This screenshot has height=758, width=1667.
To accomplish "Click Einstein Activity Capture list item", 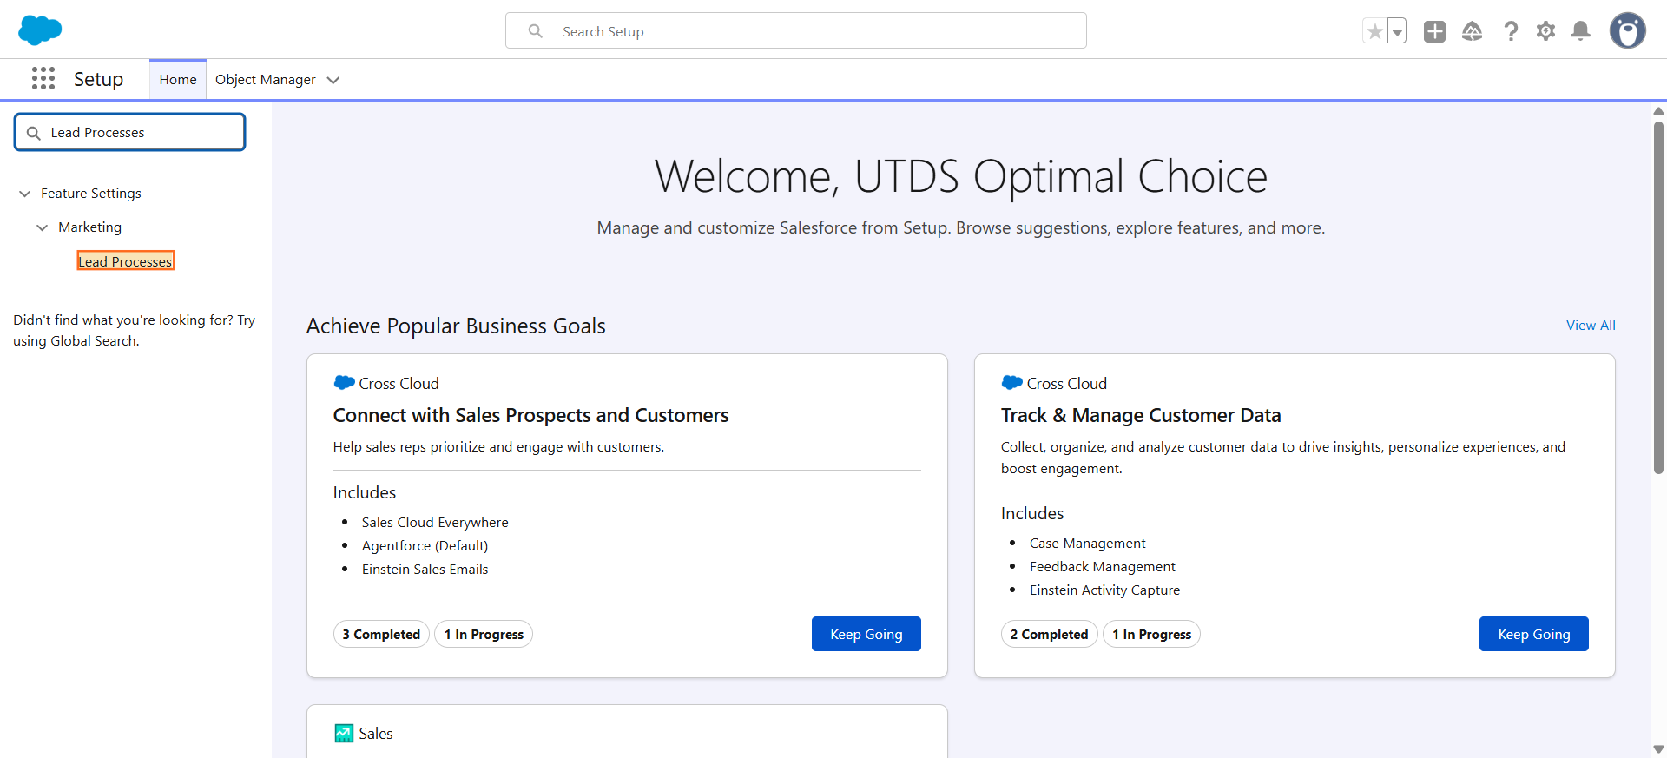I will (x=1104, y=590).
